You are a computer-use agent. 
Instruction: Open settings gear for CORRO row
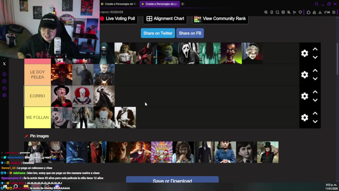point(305,96)
